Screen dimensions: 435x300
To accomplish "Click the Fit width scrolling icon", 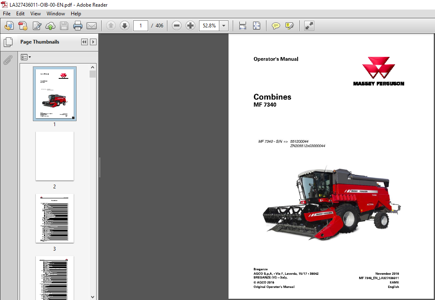I will coord(242,26).
